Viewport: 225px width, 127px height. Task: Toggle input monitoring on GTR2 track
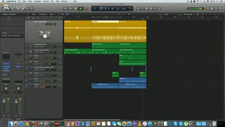[x=44, y=87]
